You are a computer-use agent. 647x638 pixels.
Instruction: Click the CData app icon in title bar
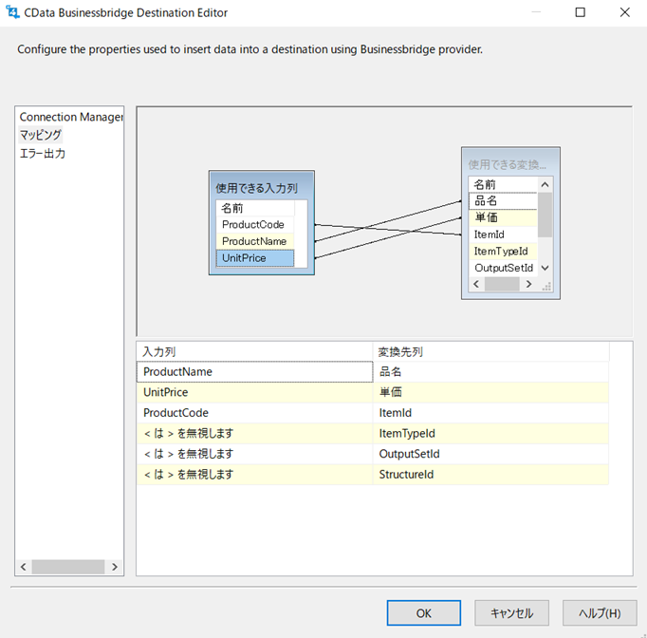(12, 12)
